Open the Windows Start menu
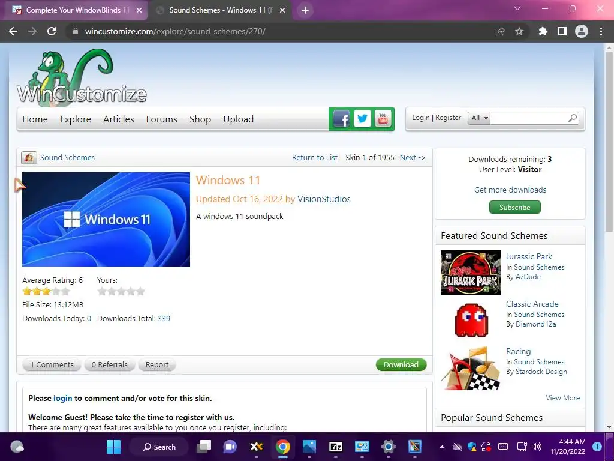This screenshot has height=461, width=614. [x=113, y=447]
